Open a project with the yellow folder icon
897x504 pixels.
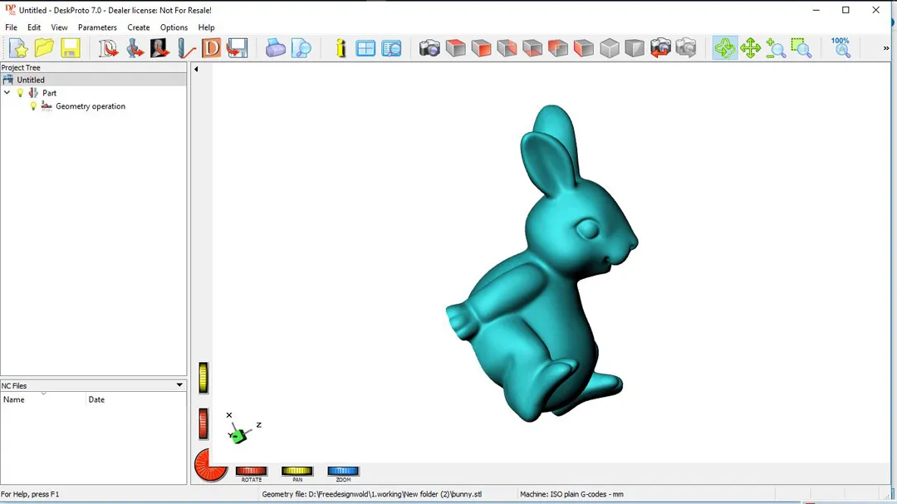click(44, 48)
